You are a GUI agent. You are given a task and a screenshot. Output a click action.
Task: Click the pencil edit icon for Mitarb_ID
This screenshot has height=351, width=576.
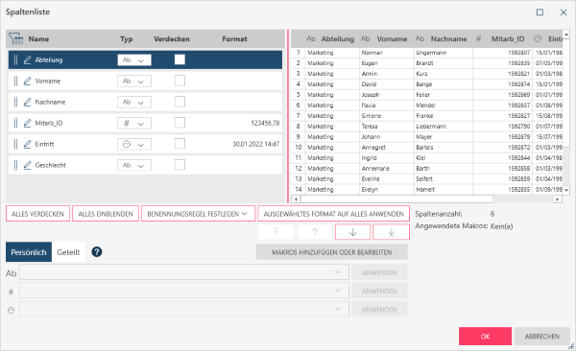(27, 123)
